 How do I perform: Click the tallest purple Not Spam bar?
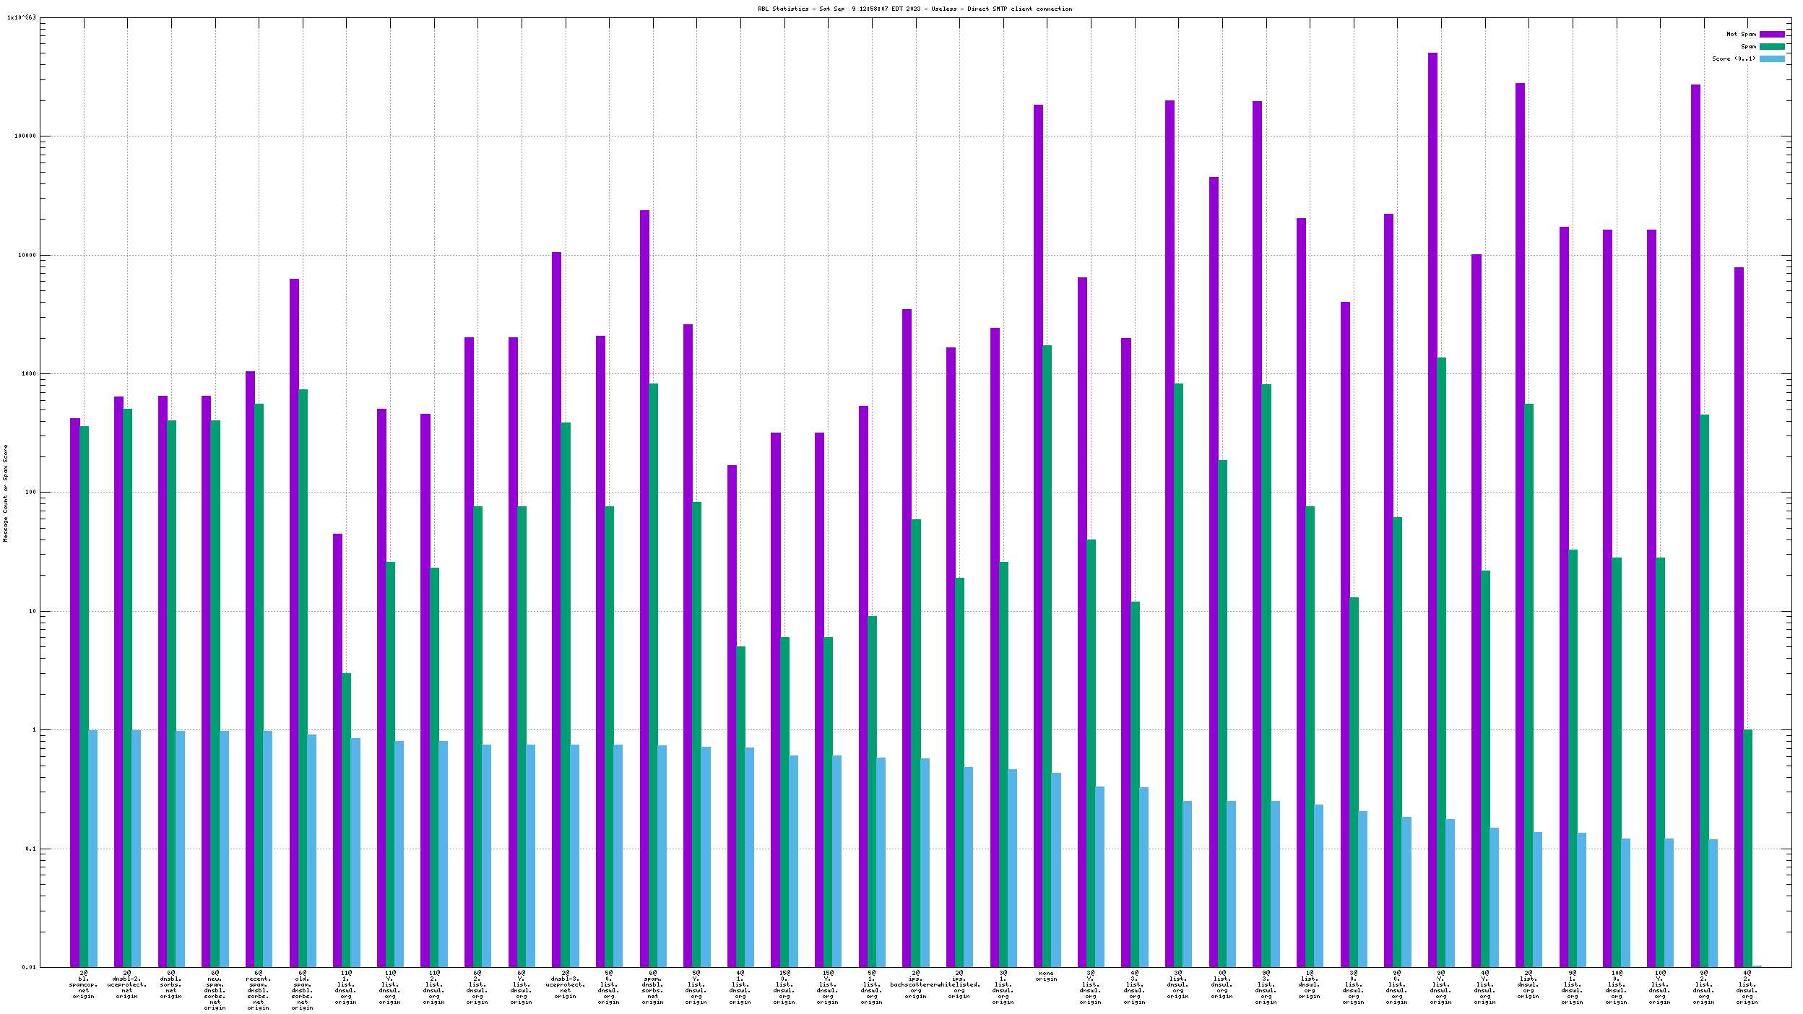click(x=1432, y=506)
